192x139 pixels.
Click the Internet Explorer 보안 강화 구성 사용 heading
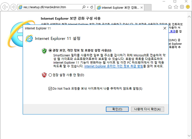(x=71, y=19)
